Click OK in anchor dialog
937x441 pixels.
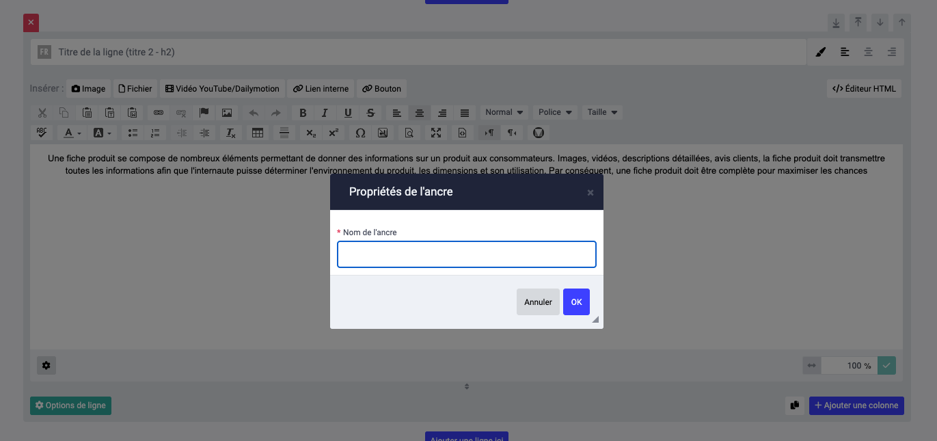(x=576, y=302)
